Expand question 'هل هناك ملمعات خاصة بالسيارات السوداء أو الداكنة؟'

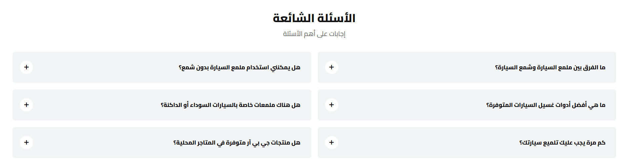[x=230, y=105]
